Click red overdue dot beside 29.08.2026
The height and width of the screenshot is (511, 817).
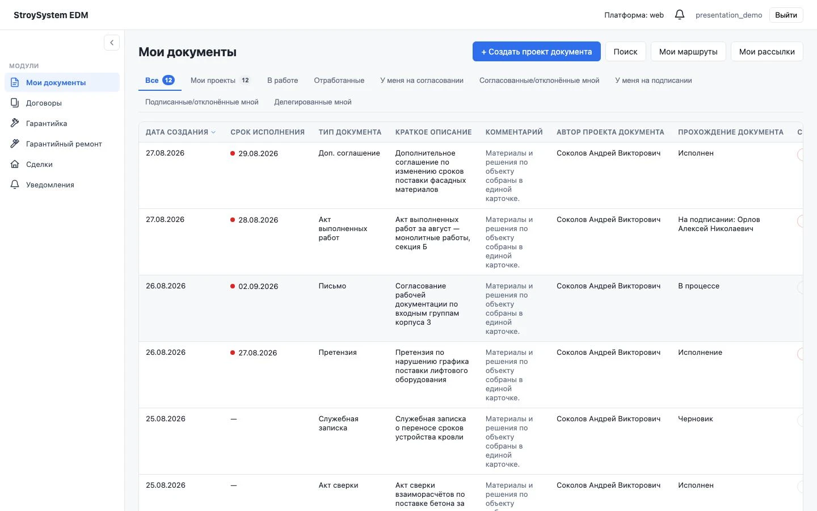(233, 153)
